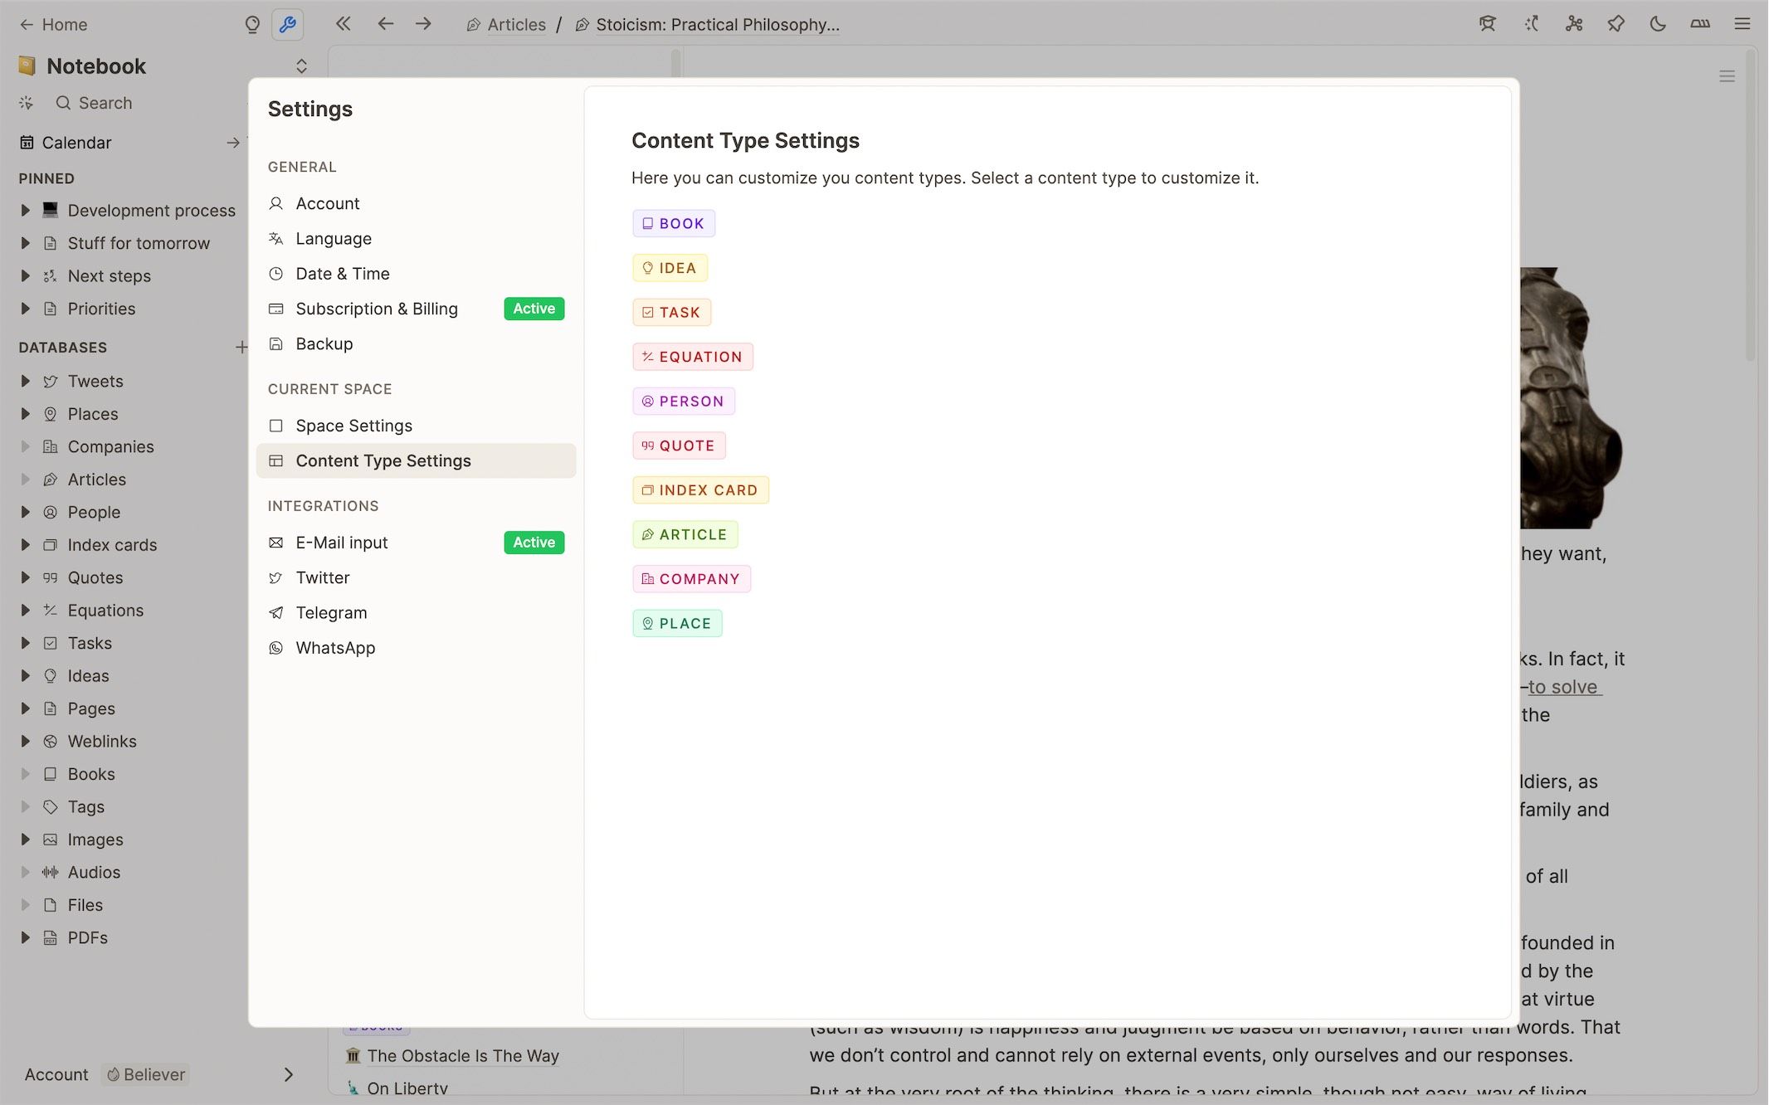Image resolution: width=1769 pixels, height=1105 pixels.
Task: Open Search from the sidebar magnifier icon
Action: click(x=94, y=103)
